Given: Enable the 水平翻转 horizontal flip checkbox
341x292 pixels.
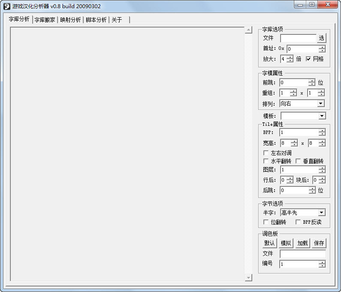Looking at the screenshot, I should coord(266,161).
